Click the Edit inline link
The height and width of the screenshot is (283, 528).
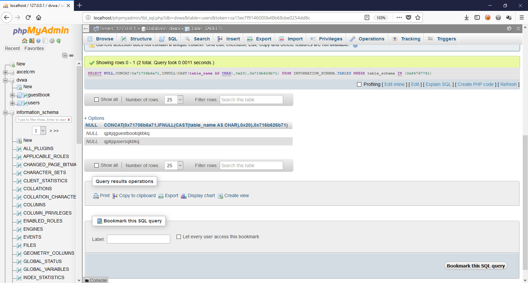pos(394,84)
